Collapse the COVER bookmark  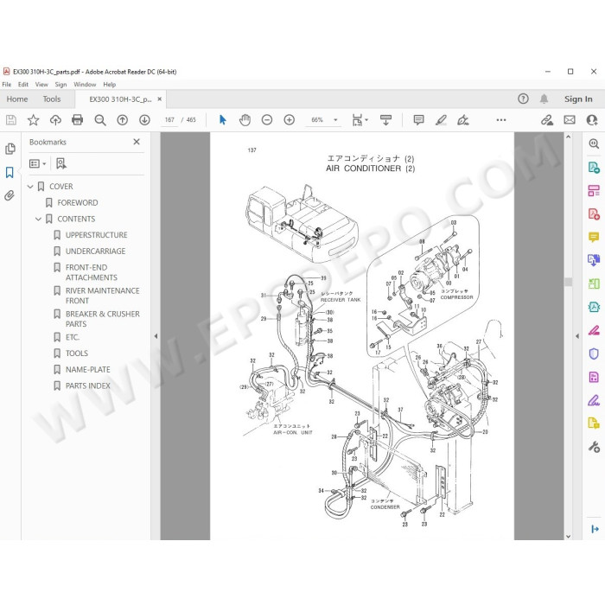tap(30, 187)
